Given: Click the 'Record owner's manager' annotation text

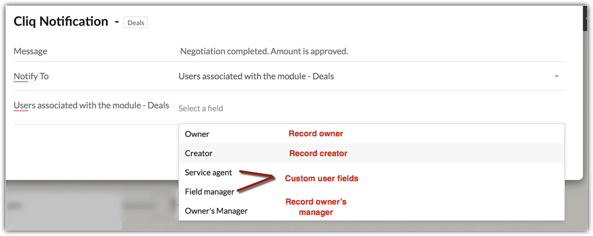Looking at the screenshot, I should pos(315,207).
